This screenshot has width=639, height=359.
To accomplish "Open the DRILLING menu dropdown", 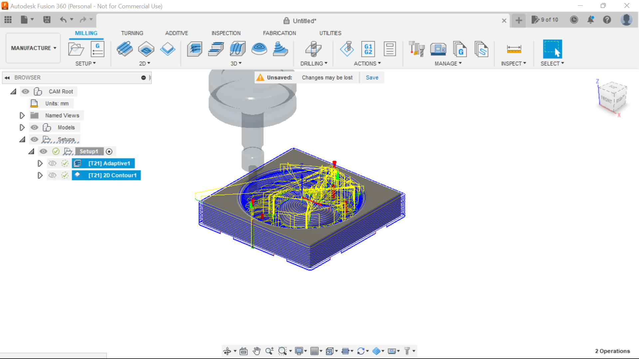I will (x=314, y=63).
